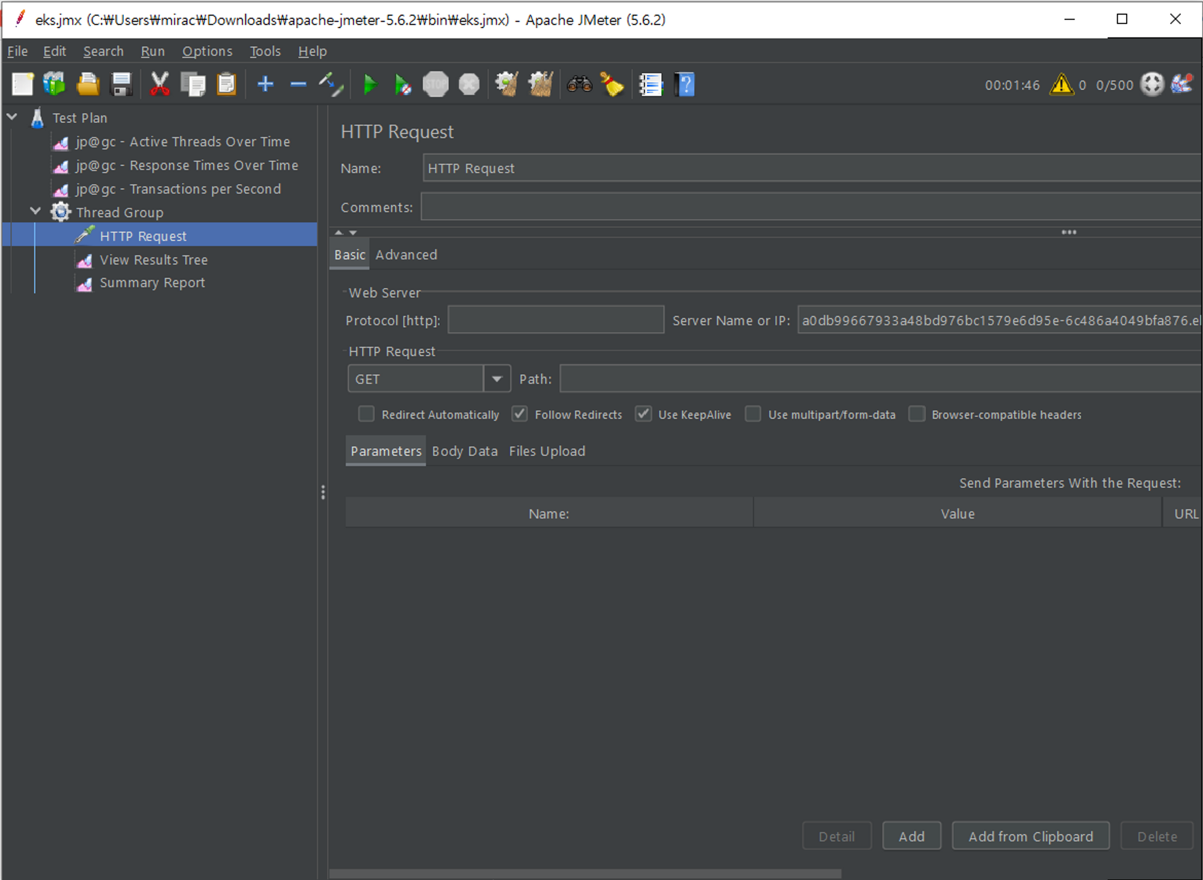The height and width of the screenshot is (880, 1203).
Task: Expand the name panel with down arrow
Action: pyautogui.click(x=353, y=232)
